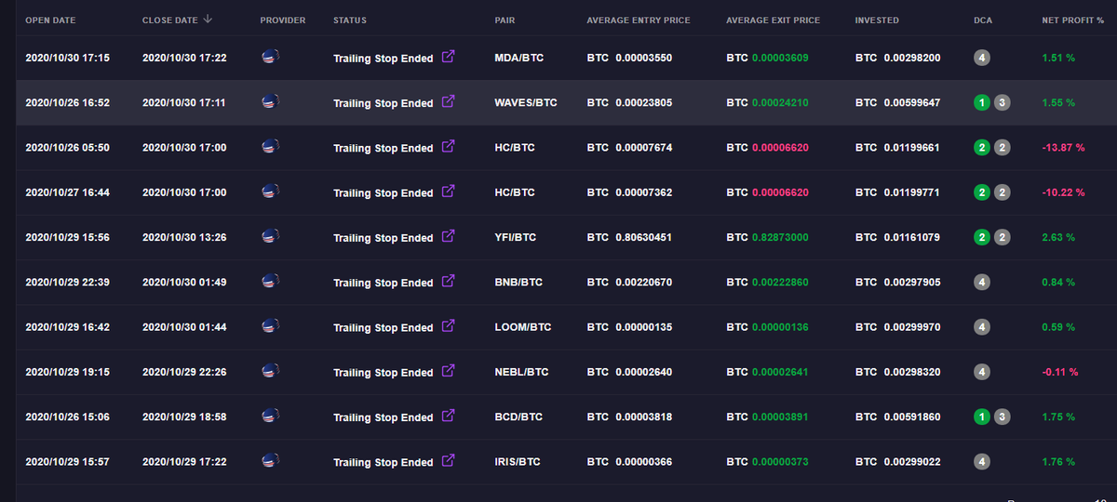Screen dimensions: 1117x502
Task: Open external link icon in LOOM/BTC row
Action: [448, 325]
